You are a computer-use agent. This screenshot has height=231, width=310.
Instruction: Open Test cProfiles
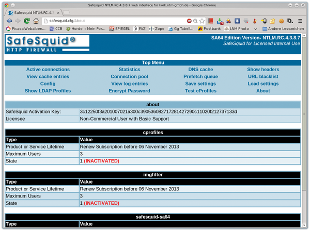(200, 91)
